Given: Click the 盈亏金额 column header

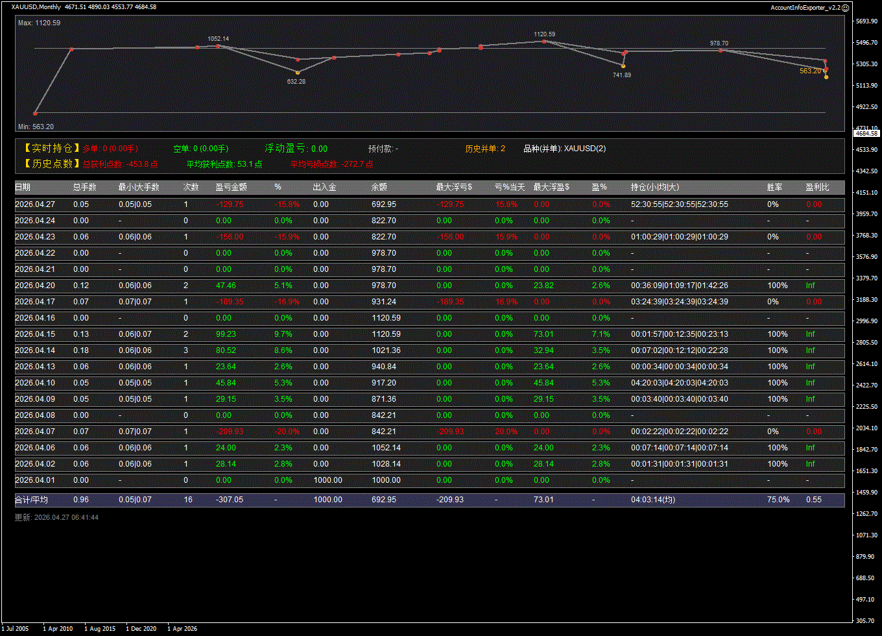Looking at the screenshot, I should [x=231, y=188].
